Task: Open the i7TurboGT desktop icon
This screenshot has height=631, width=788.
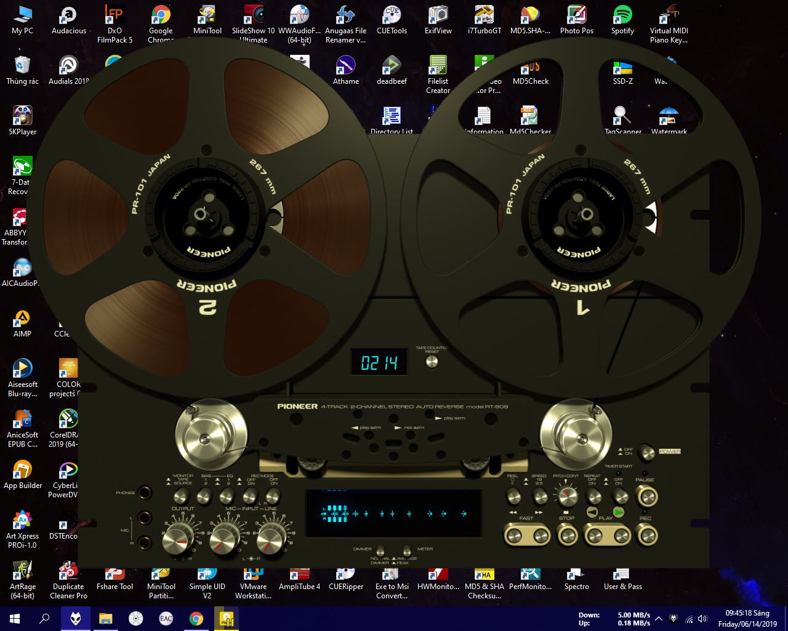Action: click(484, 20)
